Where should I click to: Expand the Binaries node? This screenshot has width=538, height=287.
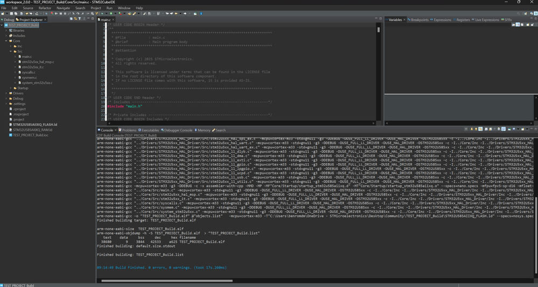[x=6, y=31]
